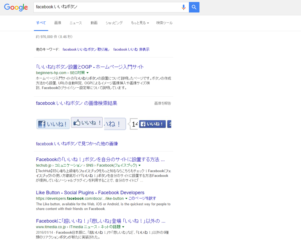This screenshot has height=243, width=301.
Task: Open the ニュース tab
Action: tap(76, 23)
